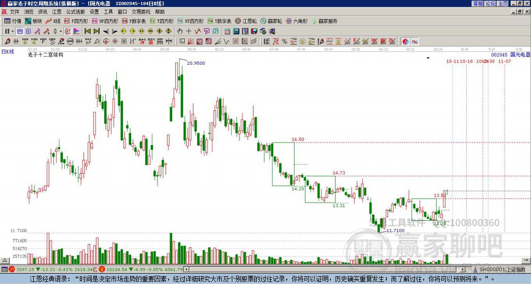Viewport: 531px width, 284px height.
Task: Click the 11.7100 low price label on chart
Action: tap(395, 231)
